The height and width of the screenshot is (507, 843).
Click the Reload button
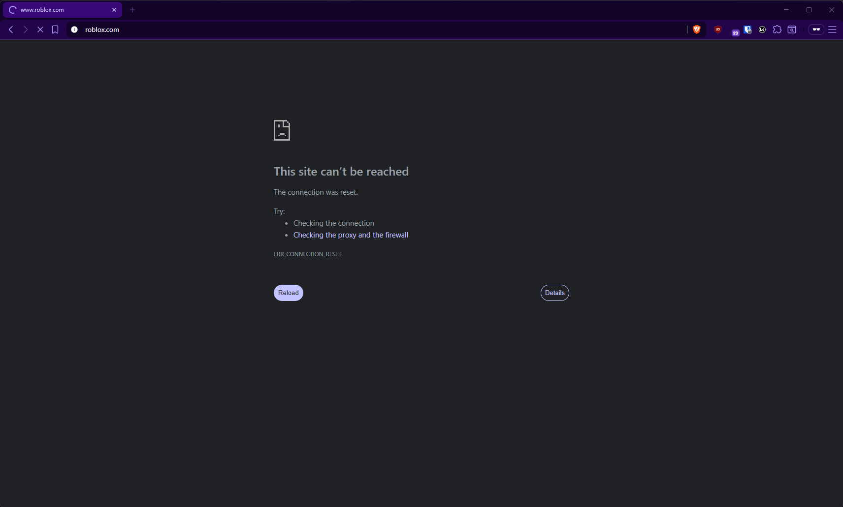tap(289, 293)
